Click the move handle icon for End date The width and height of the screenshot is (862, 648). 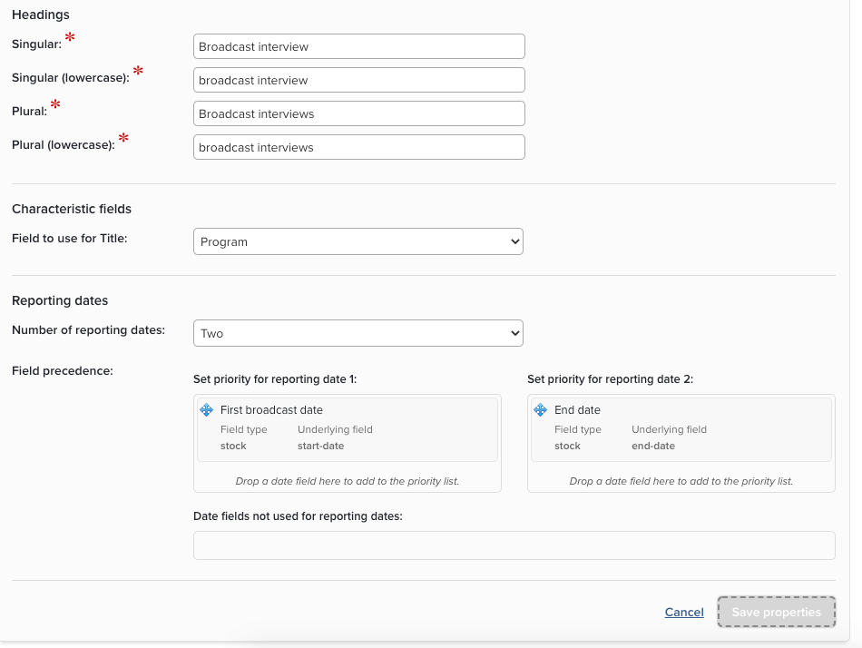[540, 410]
